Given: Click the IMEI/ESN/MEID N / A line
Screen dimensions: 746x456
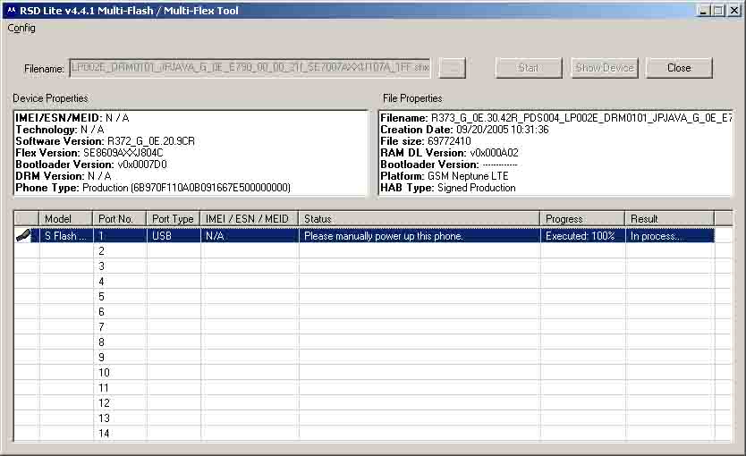Looking at the screenshot, I should [x=72, y=118].
